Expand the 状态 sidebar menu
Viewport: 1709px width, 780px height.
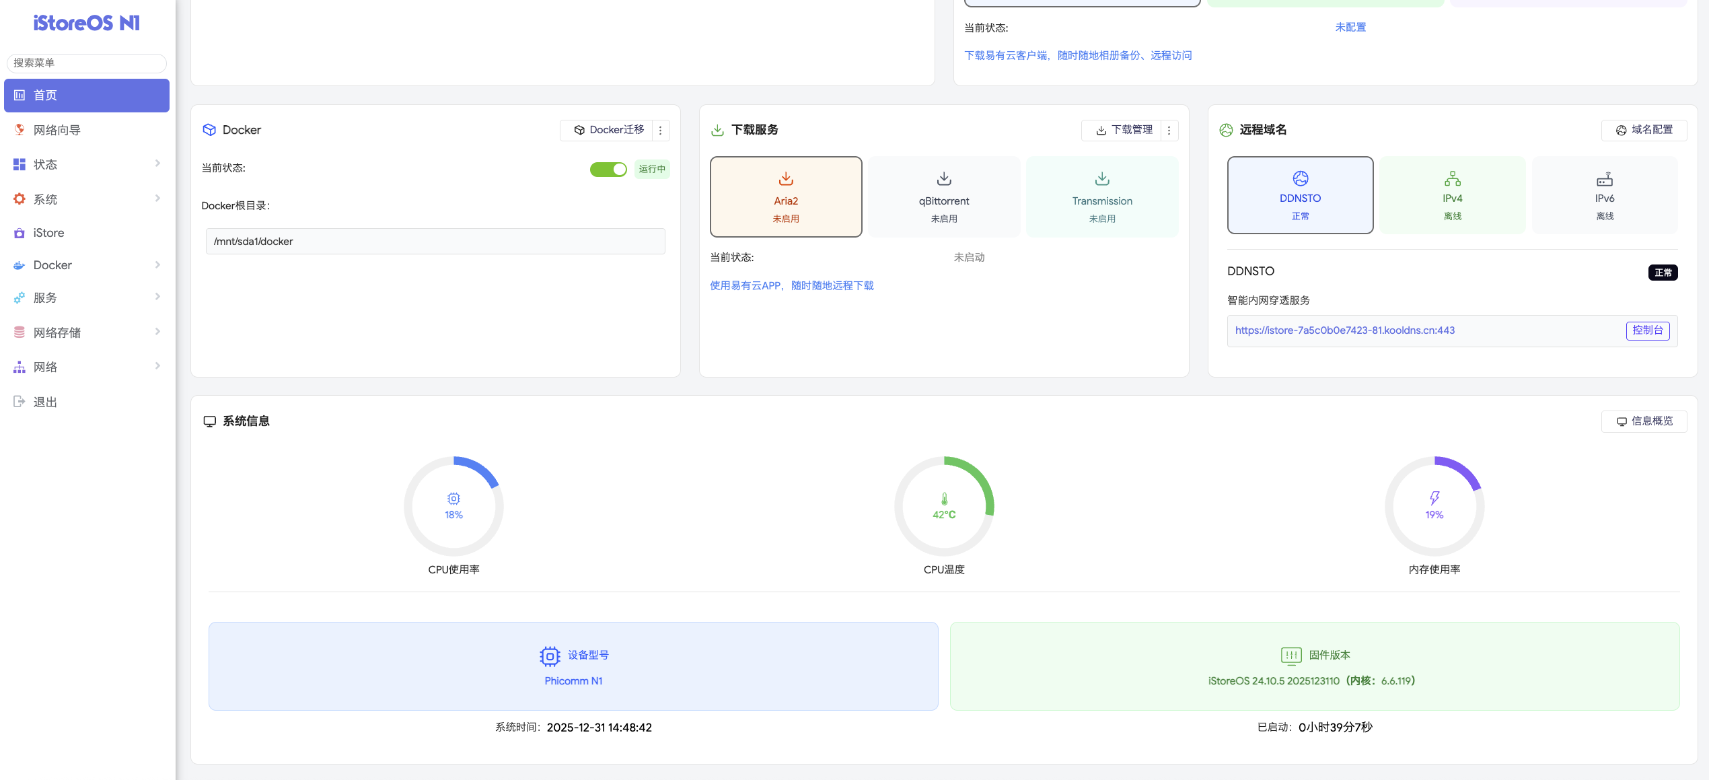[87, 164]
